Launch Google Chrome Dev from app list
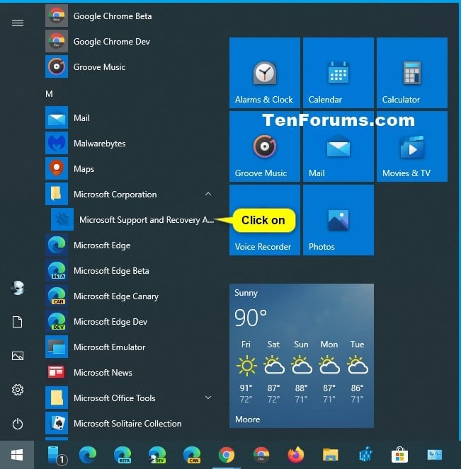The height and width of the screenshot is (469, 461). [130, 41]
